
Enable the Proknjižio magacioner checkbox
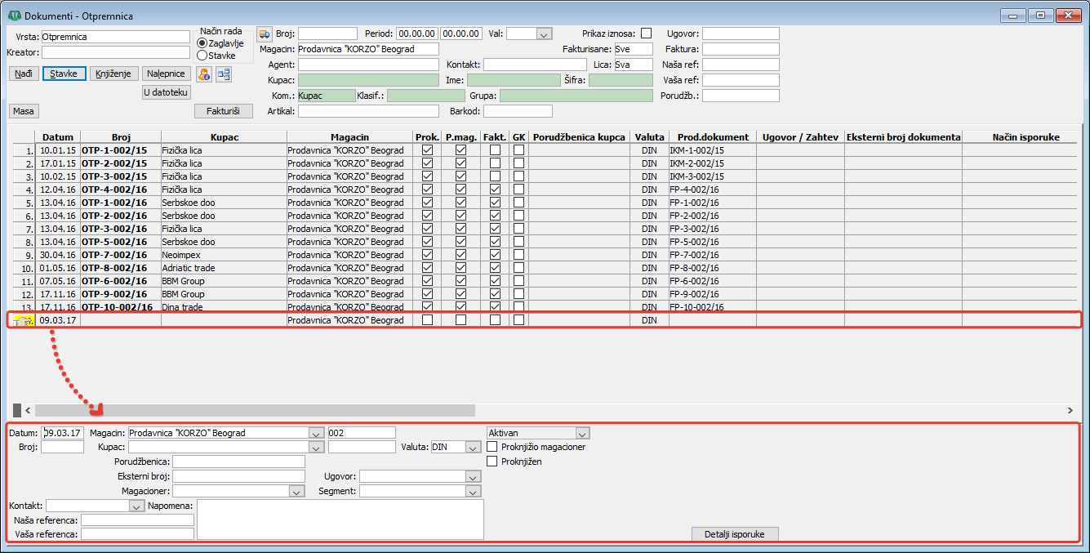point(492,447)
